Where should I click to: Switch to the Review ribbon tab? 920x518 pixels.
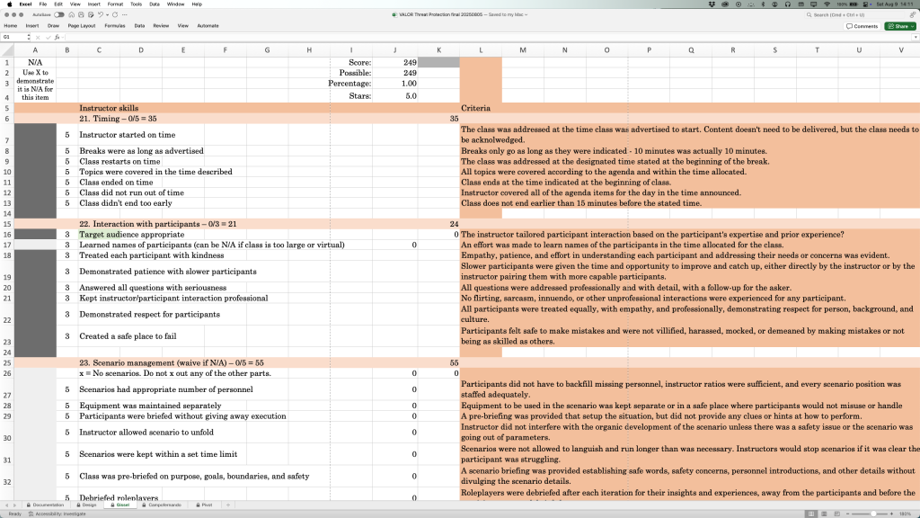(161, 26)
